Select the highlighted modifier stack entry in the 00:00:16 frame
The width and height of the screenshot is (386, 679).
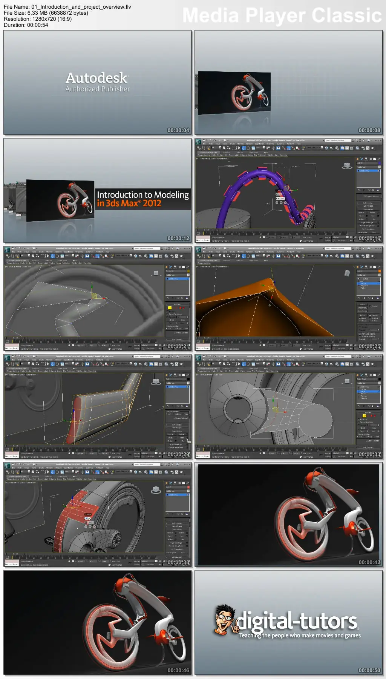pyautogui.click(x=368, y=171)
